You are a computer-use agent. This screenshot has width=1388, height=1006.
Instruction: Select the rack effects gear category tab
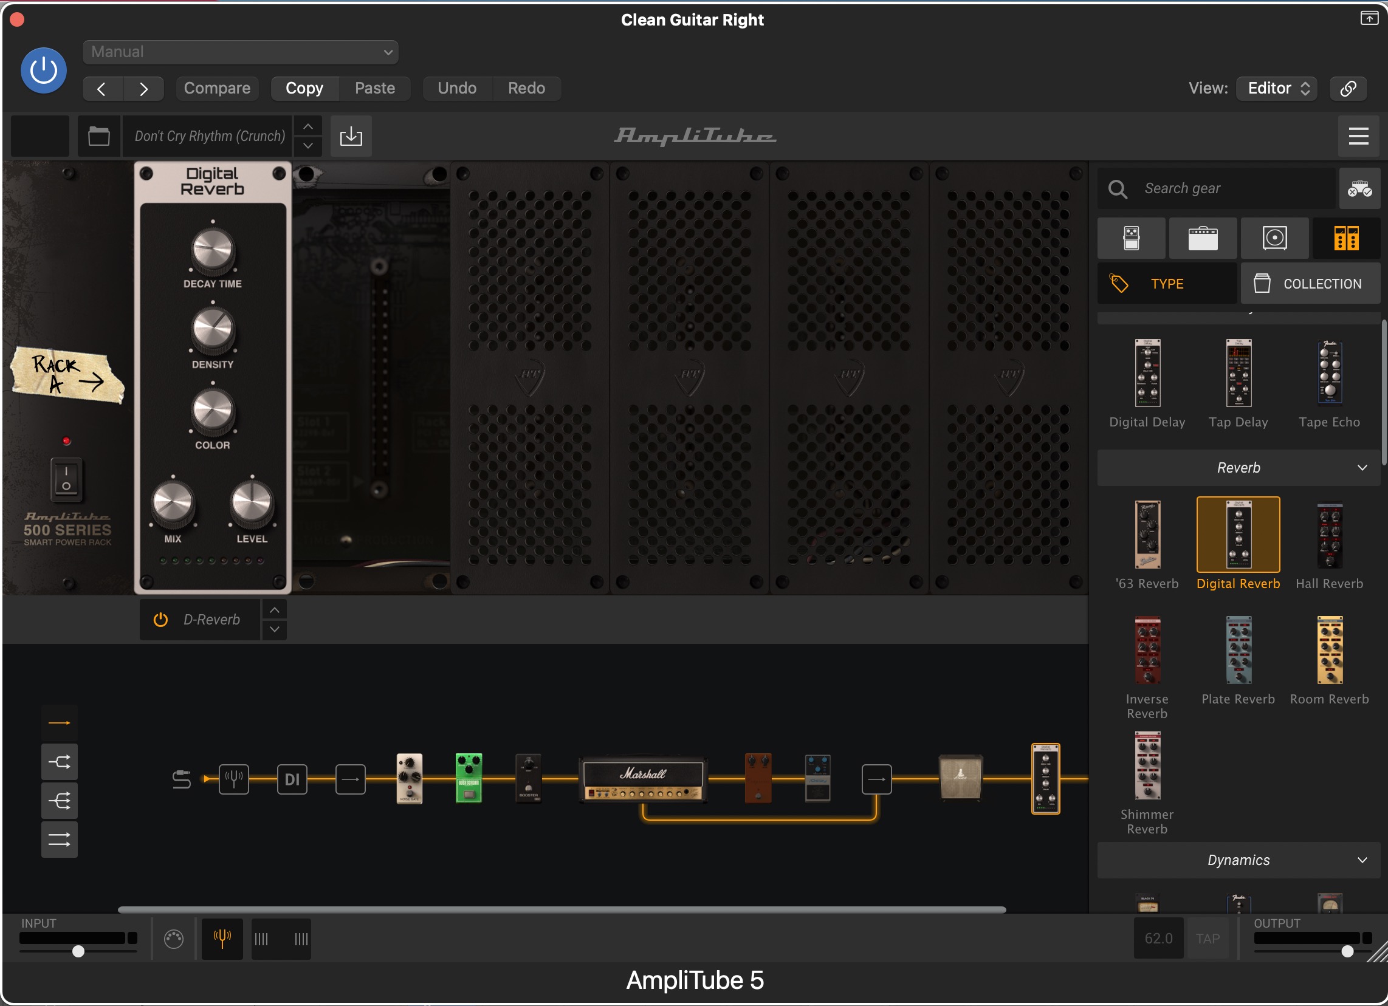click(x=1346, y=238)
